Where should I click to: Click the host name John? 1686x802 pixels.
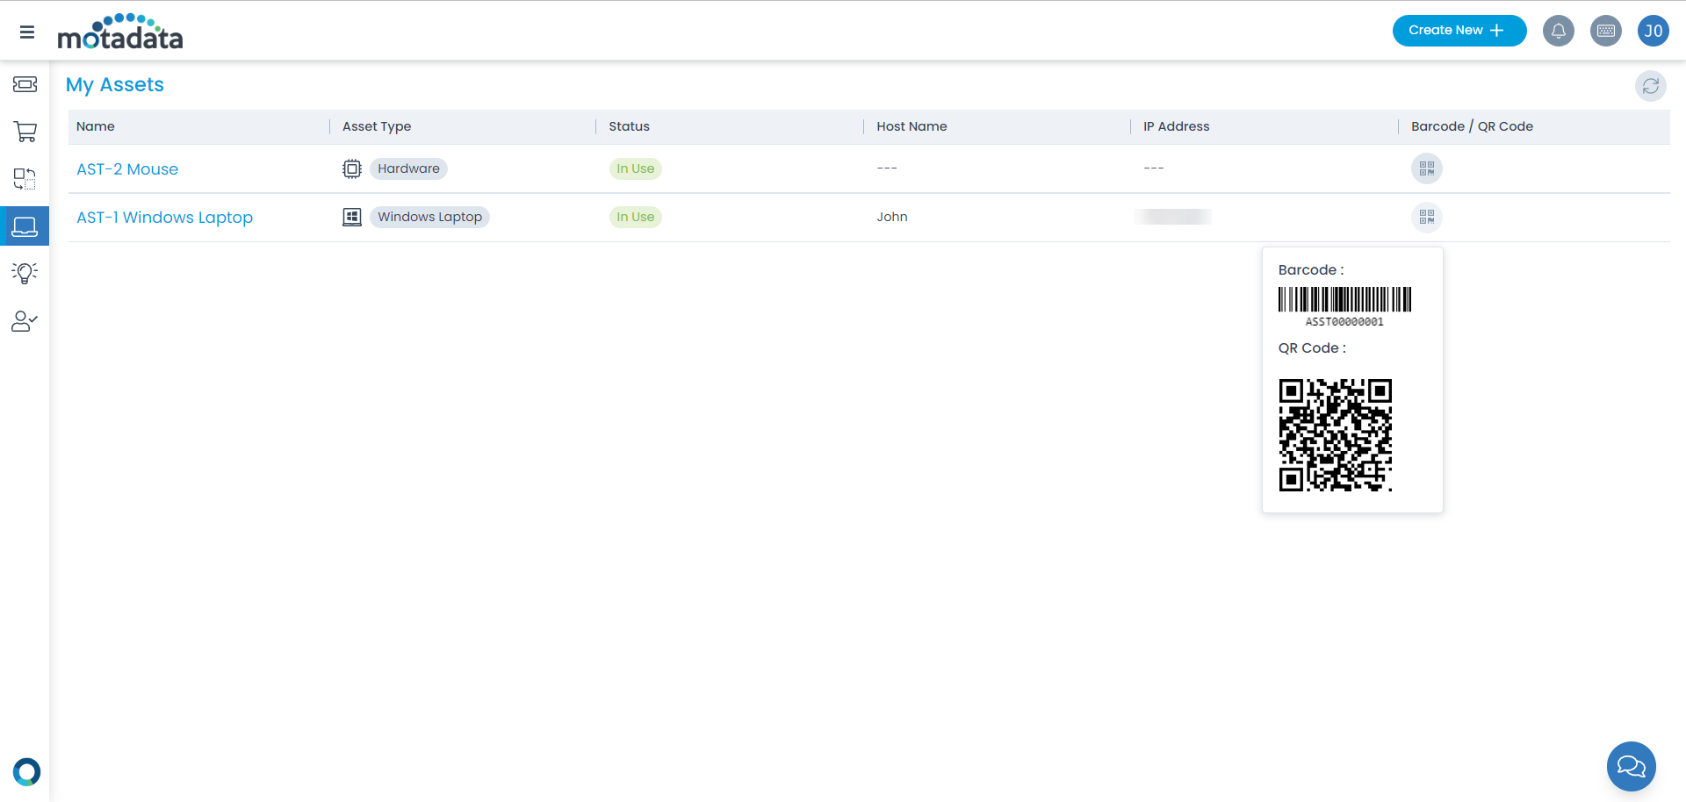(892, 217)
